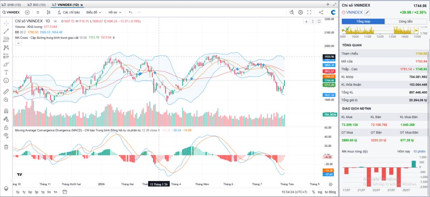Select the XABCD pattern tool
Screen dimensions: 430x197
[6, 47]
